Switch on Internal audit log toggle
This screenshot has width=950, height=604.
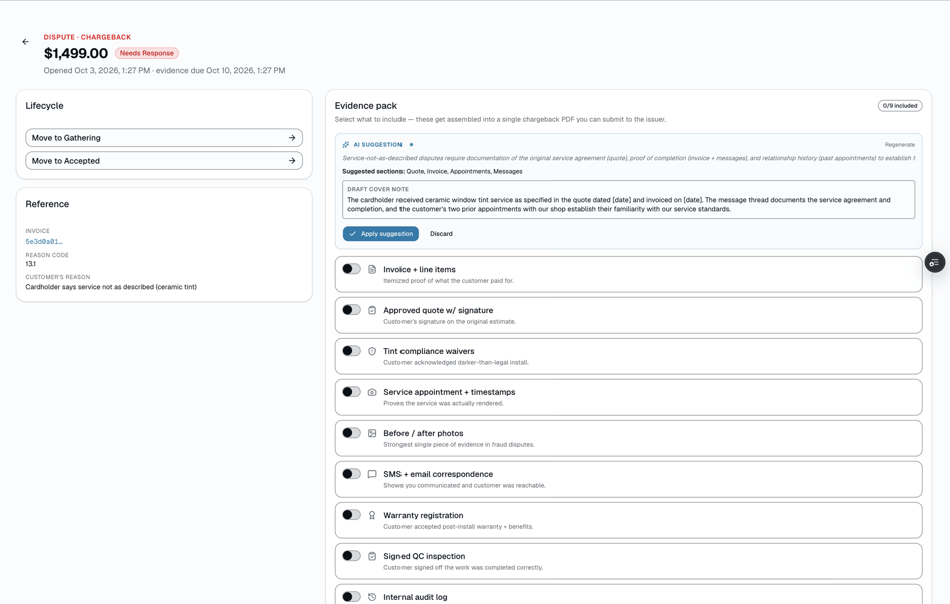(x=351, y=597)
